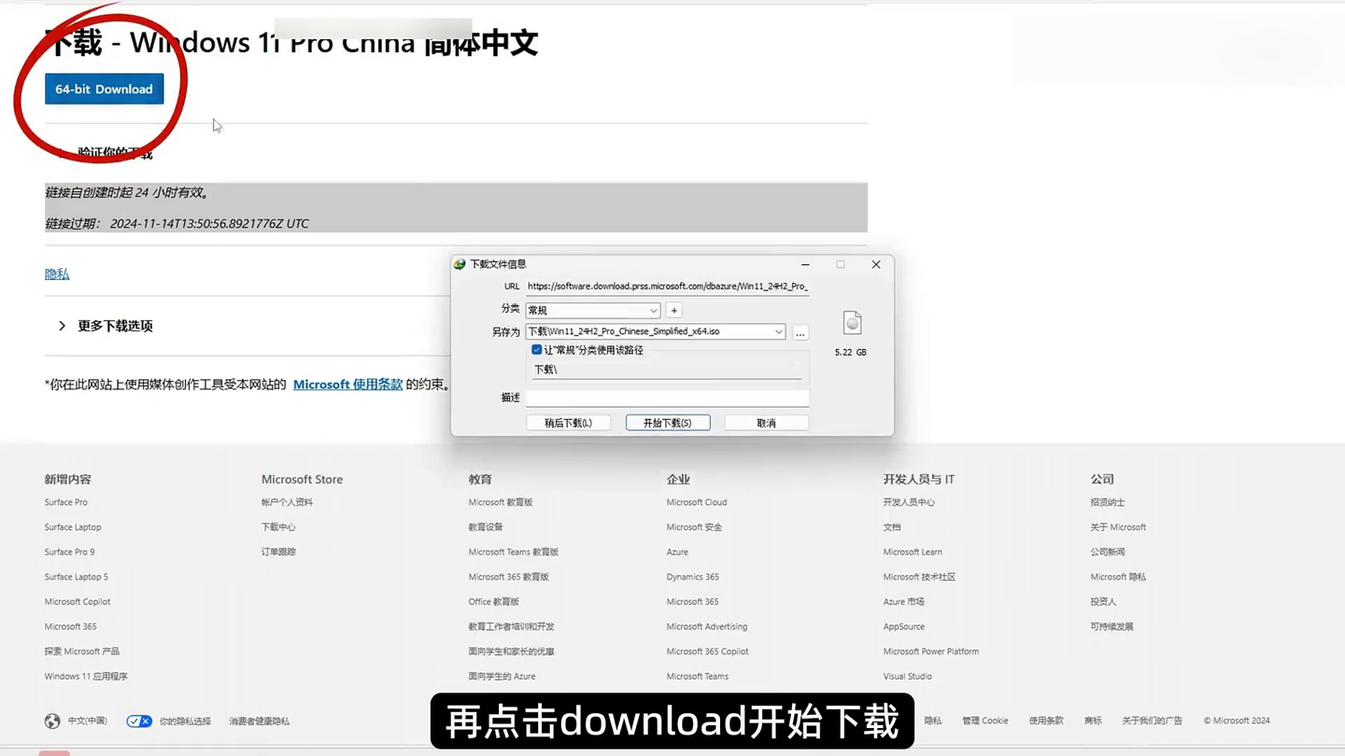Open Windows 11 应用程序 footer link
Screen dimensions: 1345x756
coord(86,677)
